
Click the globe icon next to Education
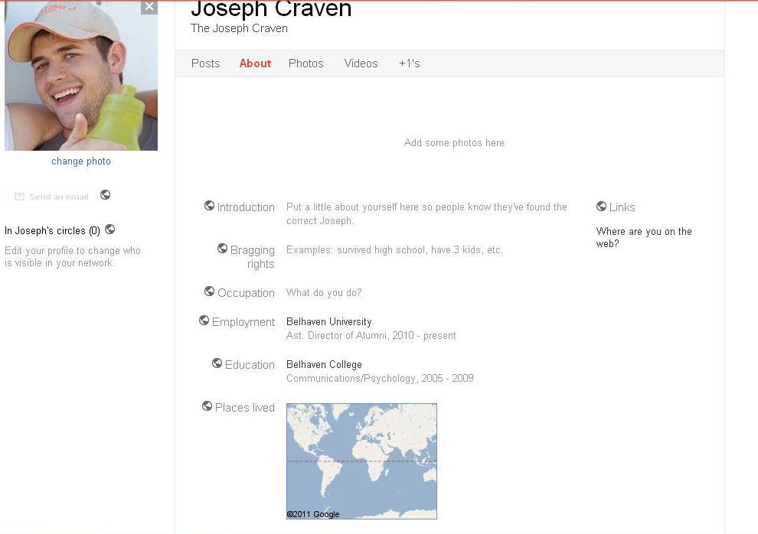pyautogui.click(x=217, y=363)
